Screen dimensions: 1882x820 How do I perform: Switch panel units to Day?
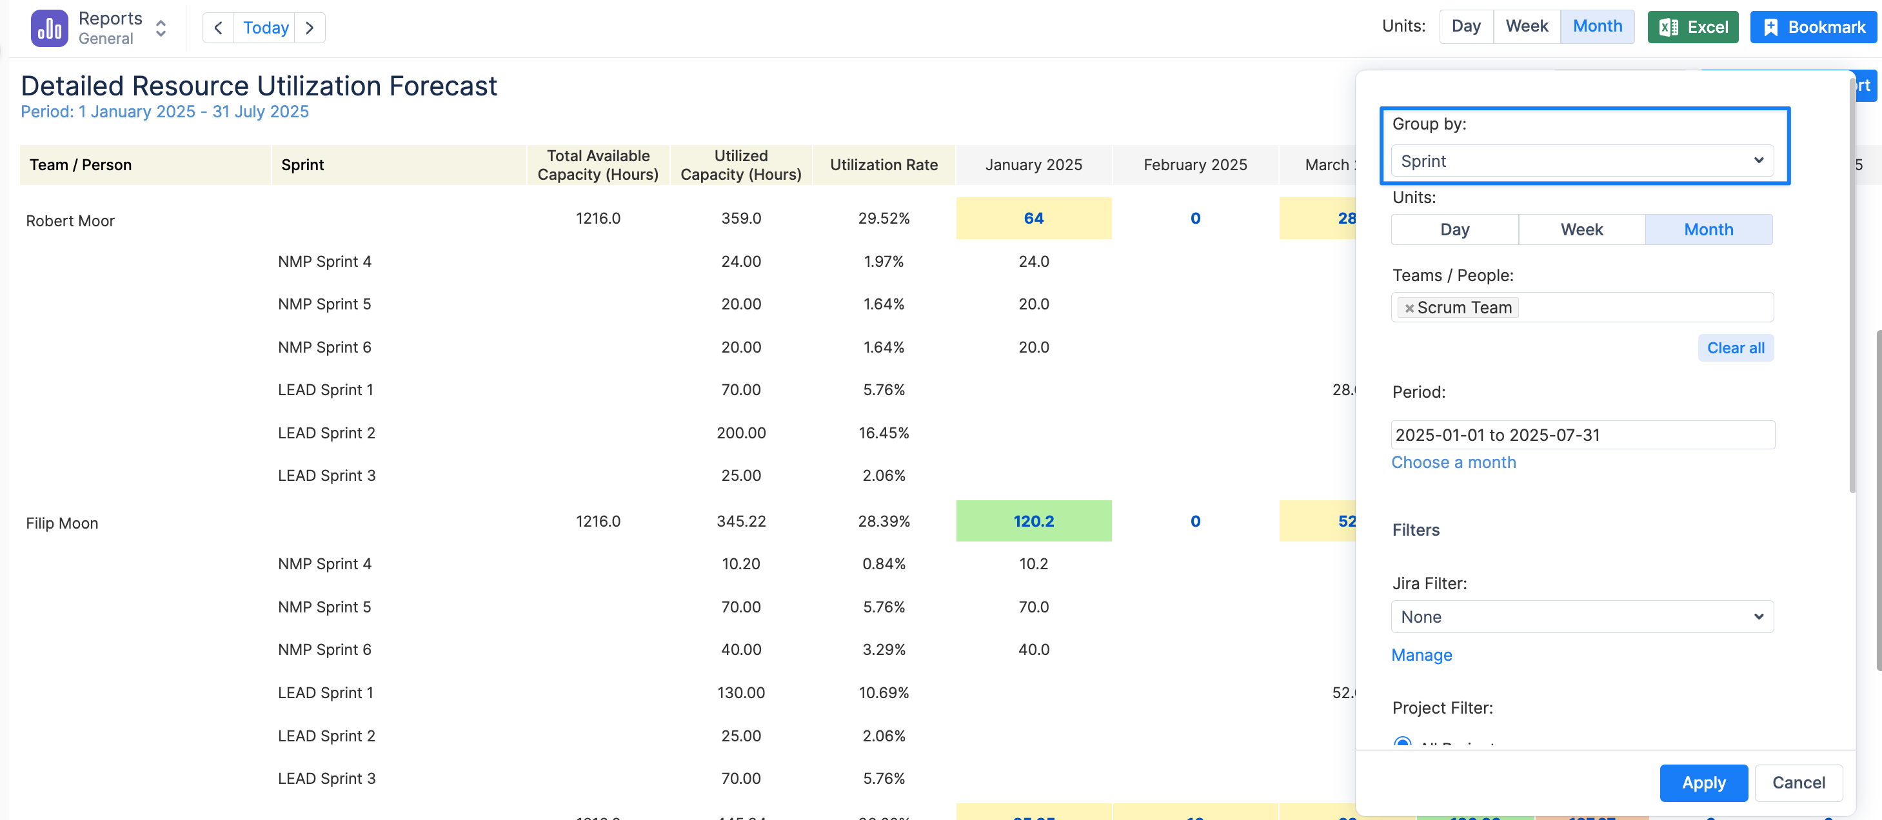(1454, 229)
